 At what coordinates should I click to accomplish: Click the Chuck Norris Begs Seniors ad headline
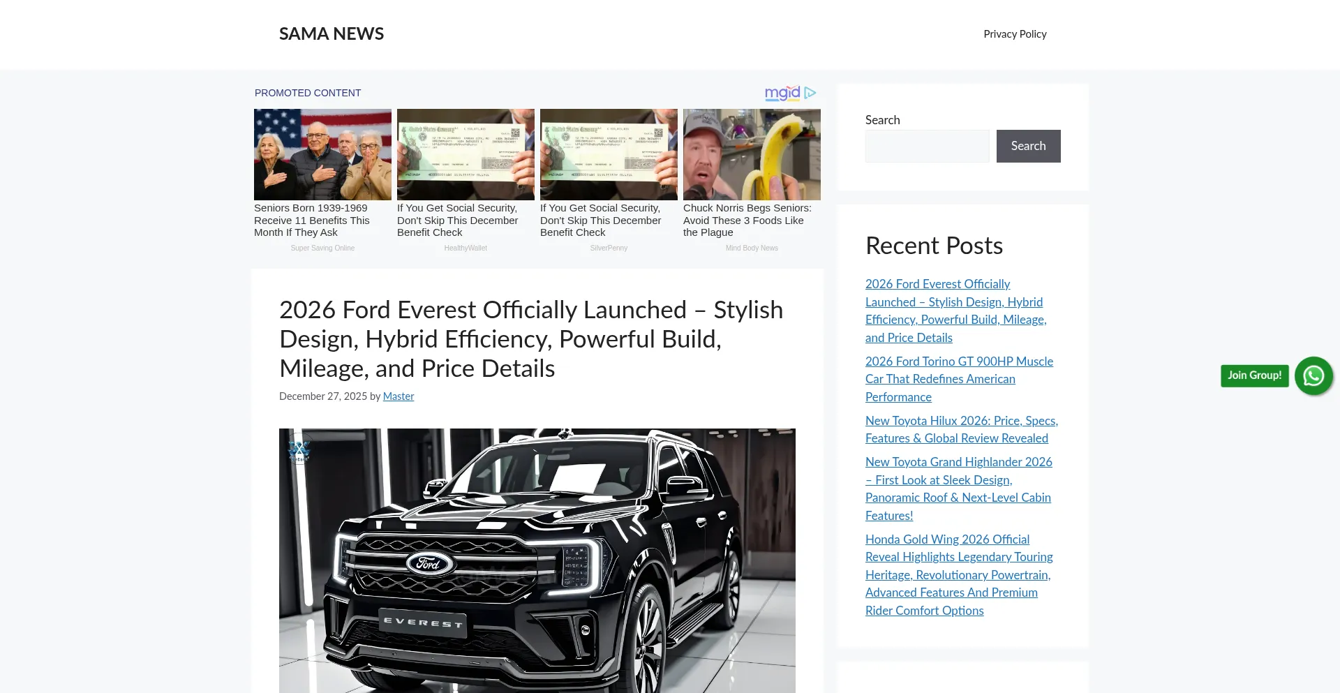747,220
